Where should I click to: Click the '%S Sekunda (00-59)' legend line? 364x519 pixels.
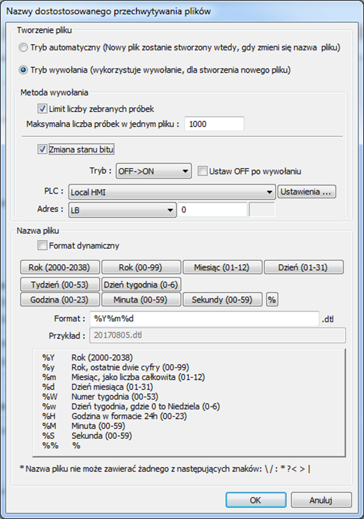[x=87, y=436]
